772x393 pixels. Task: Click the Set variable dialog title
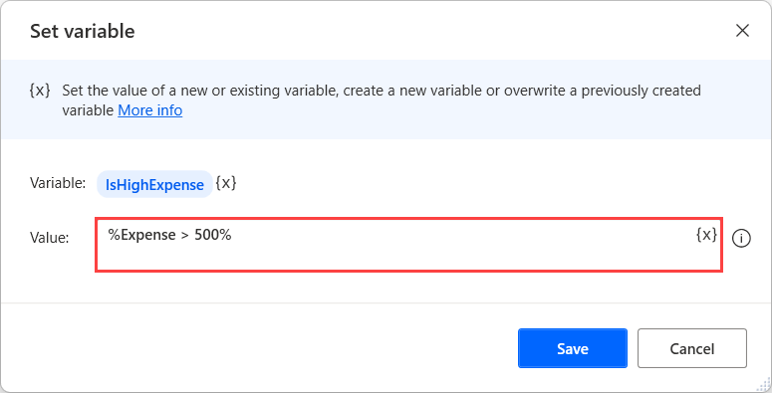coord(83,31)
